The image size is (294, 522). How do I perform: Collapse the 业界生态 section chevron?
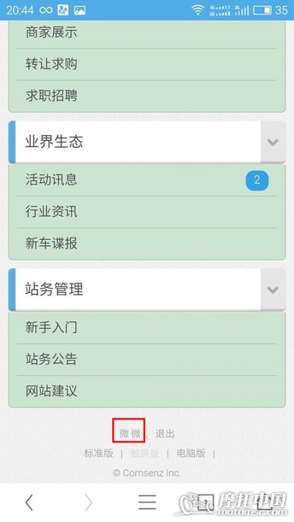[x=272, y=142]
